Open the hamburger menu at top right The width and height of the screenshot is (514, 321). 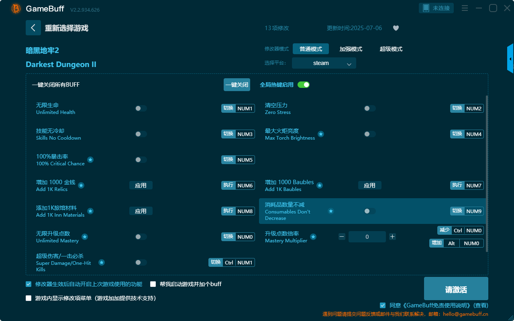point(465,8)
